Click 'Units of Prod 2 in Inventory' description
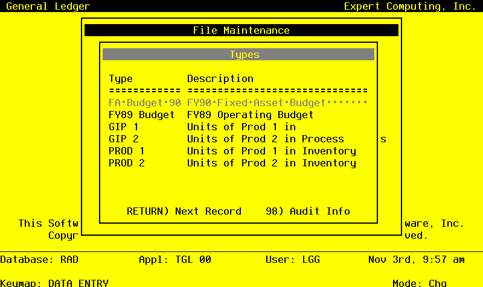The height and width of the screenshot is (287, 483). pos(272,163)
